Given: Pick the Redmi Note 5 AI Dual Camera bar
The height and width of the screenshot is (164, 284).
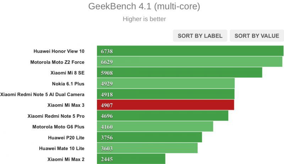Looking at the screenshot, I should pyautogui.click(x=165, y=94).
